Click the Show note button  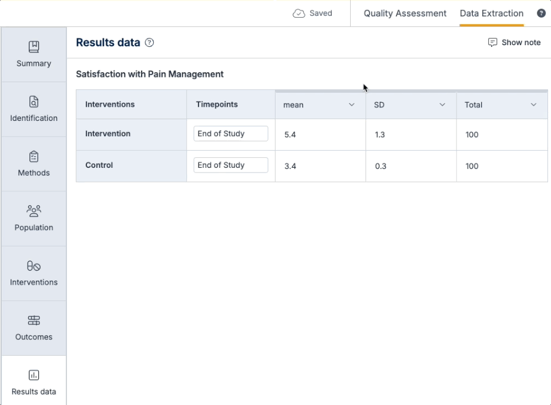[x=514, y=43]
